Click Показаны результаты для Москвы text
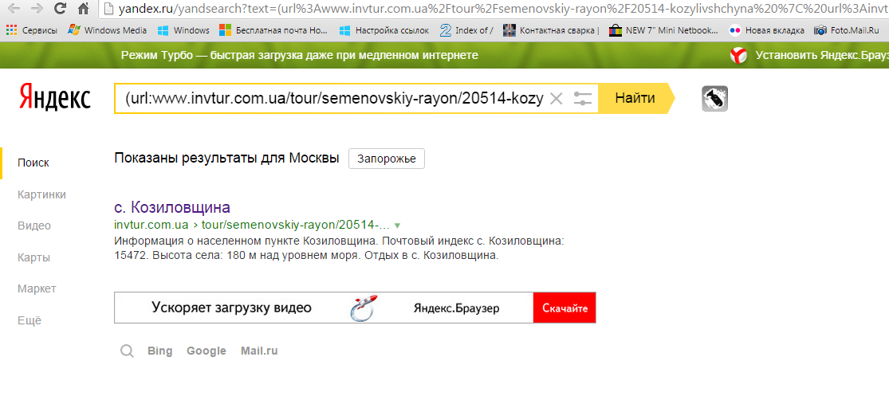This screenshot has height=408, width=889. [x=226, y=158]
